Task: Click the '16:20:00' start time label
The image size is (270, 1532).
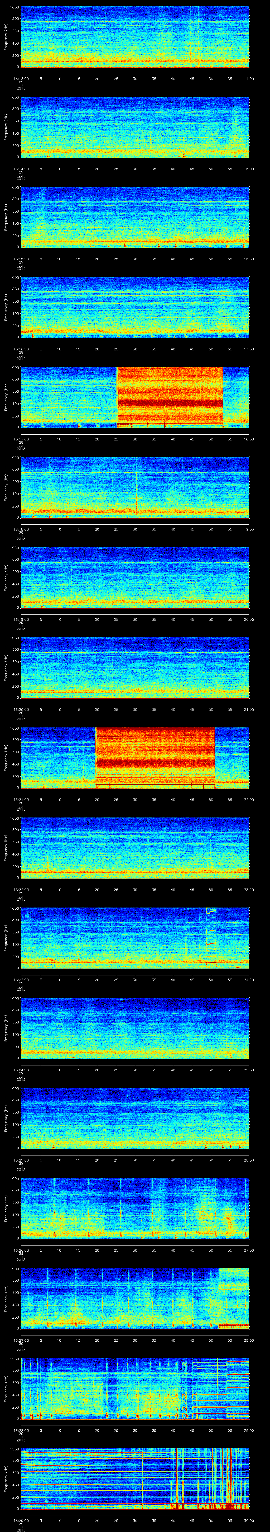Action: coord(21,709)
